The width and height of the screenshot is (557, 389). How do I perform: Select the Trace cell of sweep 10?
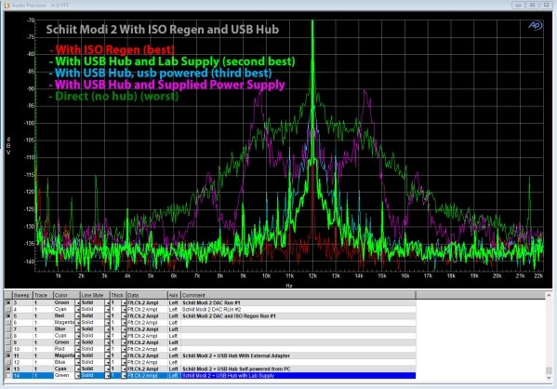point(43,349)
